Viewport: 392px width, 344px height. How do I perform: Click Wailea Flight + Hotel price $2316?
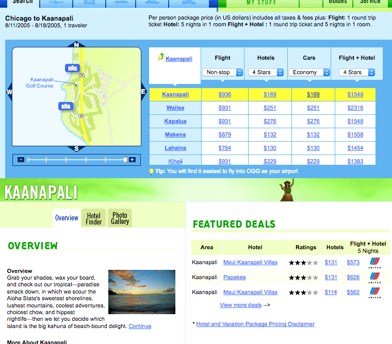(355, 108)
